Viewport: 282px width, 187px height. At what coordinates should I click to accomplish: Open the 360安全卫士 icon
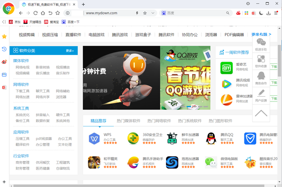[x=133, y=139]
